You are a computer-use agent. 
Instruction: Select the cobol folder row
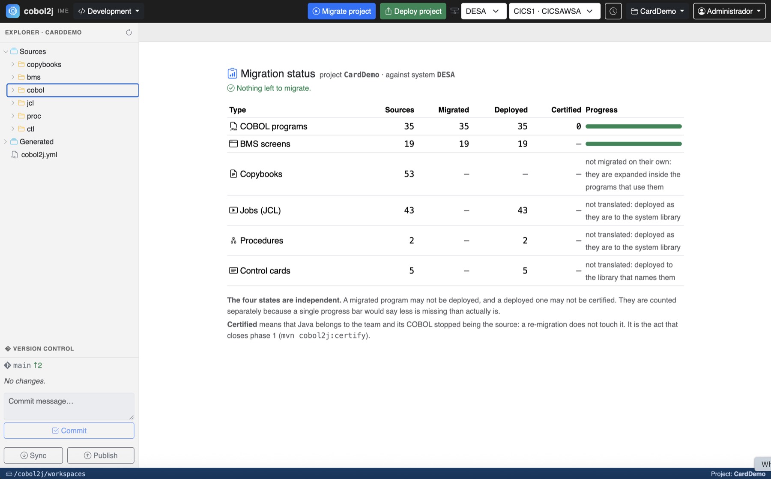coord(73,90)
